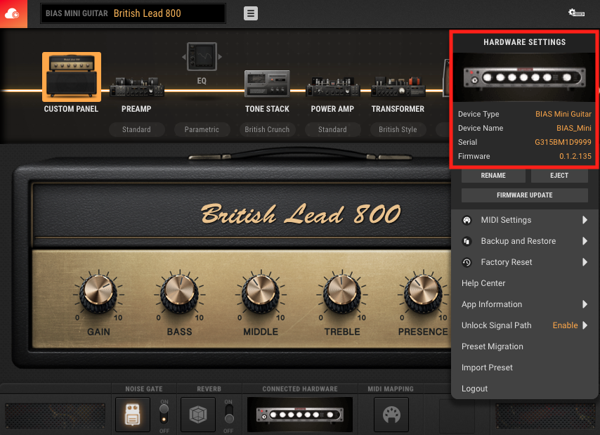Select the Unlock Signal Path entry

(x=496, y=325)
